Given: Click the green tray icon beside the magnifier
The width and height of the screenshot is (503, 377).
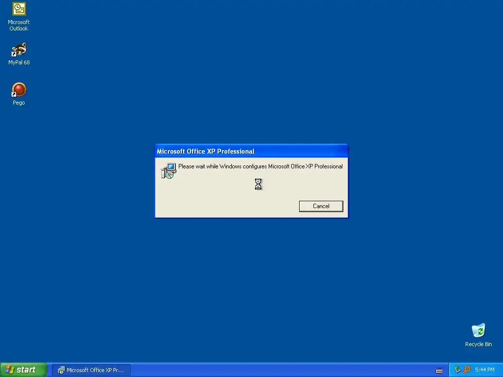Looking at the screenshot, I should (x=457, y=370).
